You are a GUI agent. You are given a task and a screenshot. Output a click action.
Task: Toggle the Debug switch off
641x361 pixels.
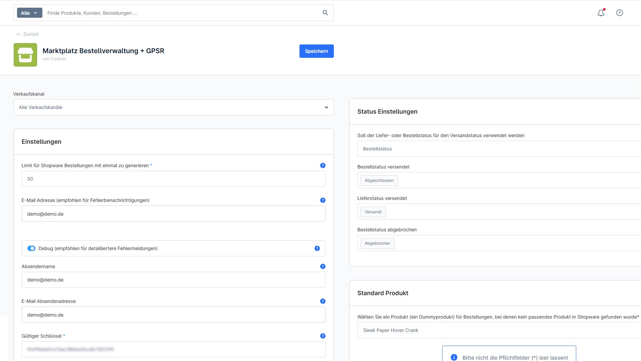click(31, 248)
